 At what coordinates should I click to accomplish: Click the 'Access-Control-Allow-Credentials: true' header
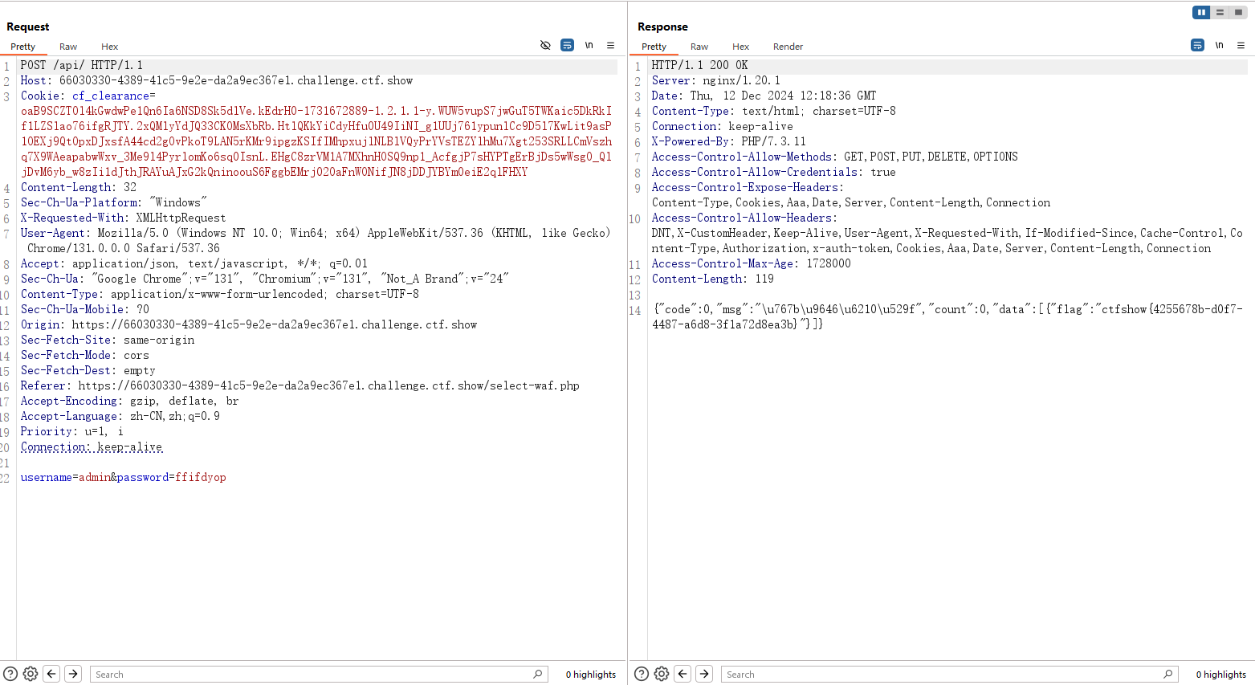tap(773, 172)
